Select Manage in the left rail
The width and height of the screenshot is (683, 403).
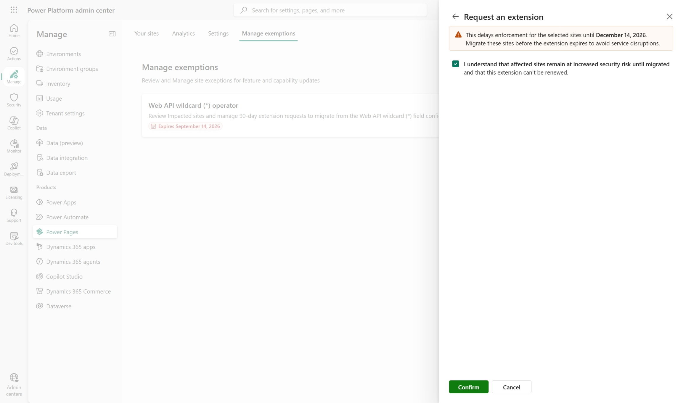pos(14,77)
